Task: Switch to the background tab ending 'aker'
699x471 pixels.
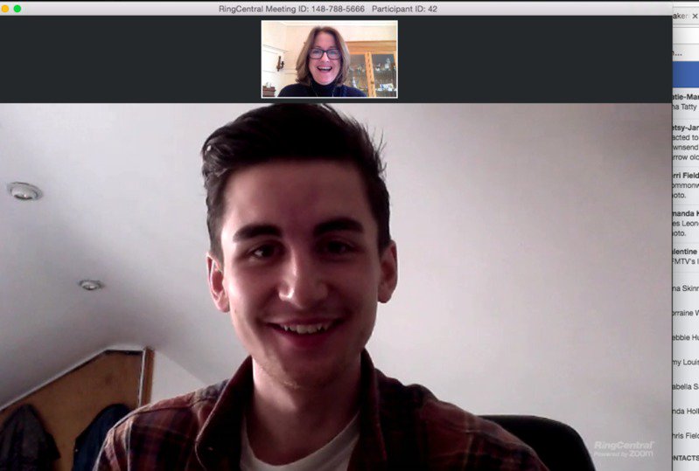Action: pos(682,16)
